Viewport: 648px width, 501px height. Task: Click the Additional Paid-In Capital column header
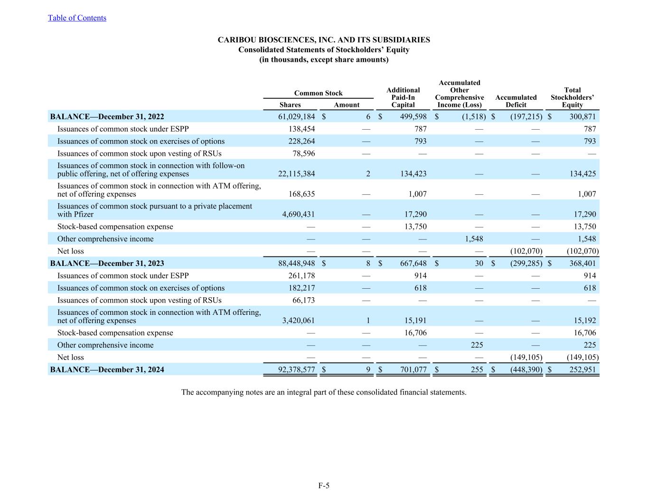pos(403,97)
